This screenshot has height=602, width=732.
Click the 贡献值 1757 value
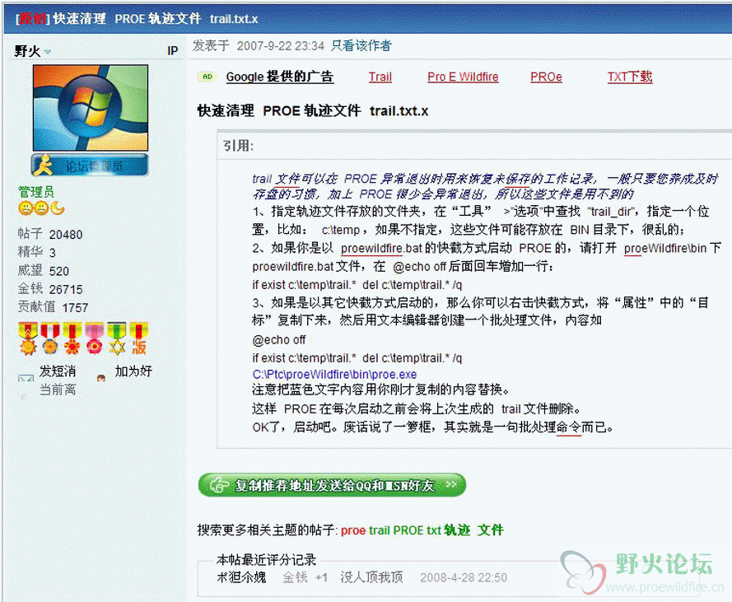[x=53, y=307]
